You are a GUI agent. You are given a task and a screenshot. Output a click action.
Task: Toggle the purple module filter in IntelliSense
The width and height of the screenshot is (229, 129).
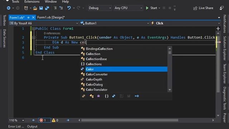pos(99,96)
